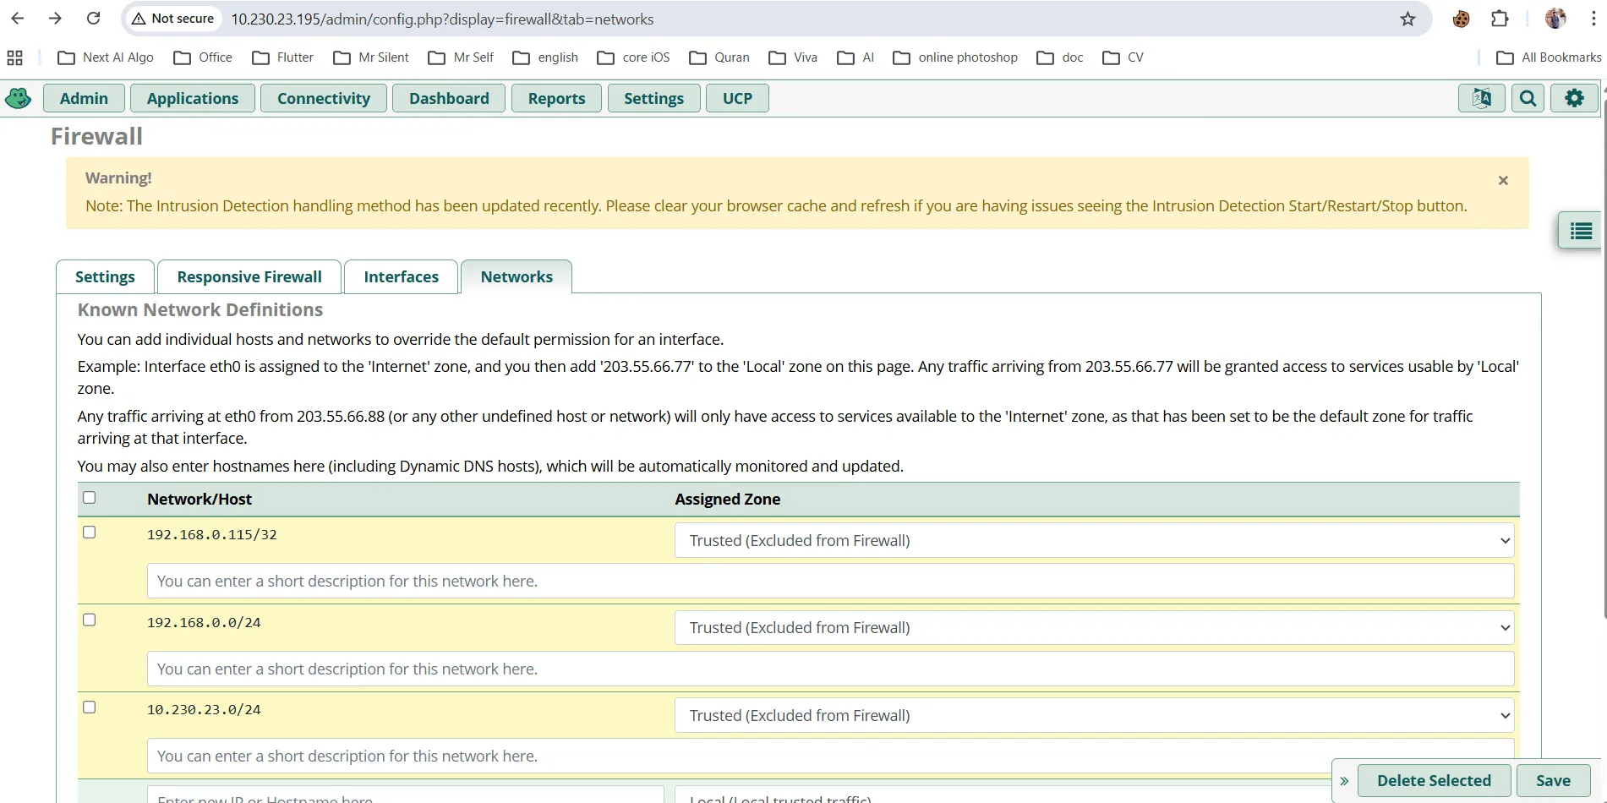This screenshot has height=803, width=1607.
Task: Select the checkbox for 10.230.23.0/24
Action: pos(90,707)
